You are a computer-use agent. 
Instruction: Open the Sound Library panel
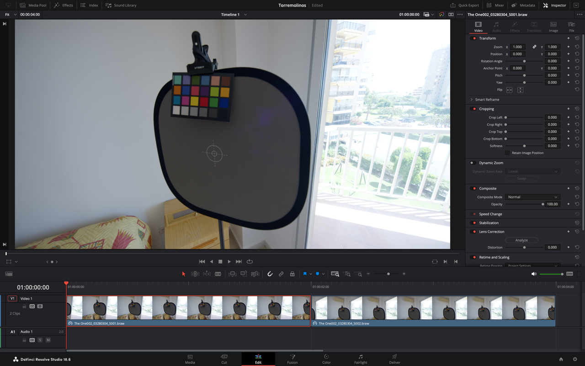pos(121,5)
